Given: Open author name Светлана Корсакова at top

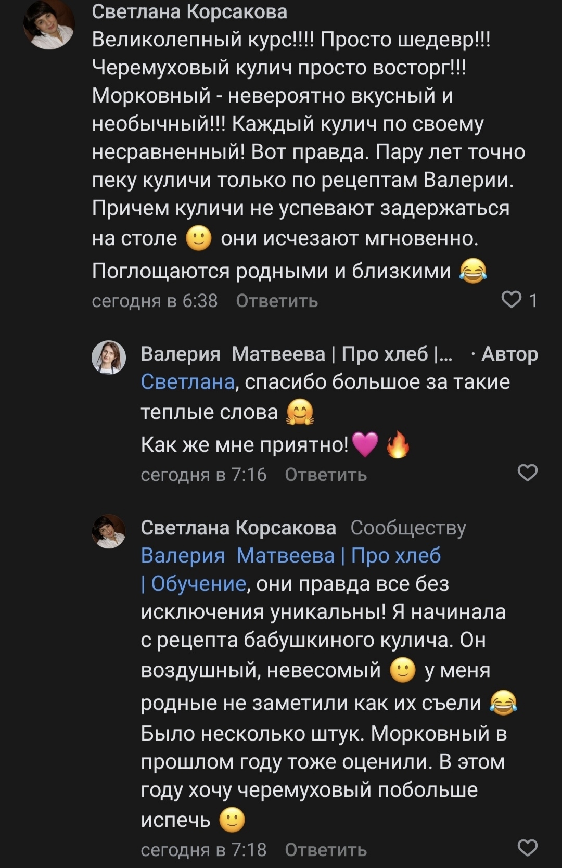Looking at the screenshot, I should coord(189,11).
